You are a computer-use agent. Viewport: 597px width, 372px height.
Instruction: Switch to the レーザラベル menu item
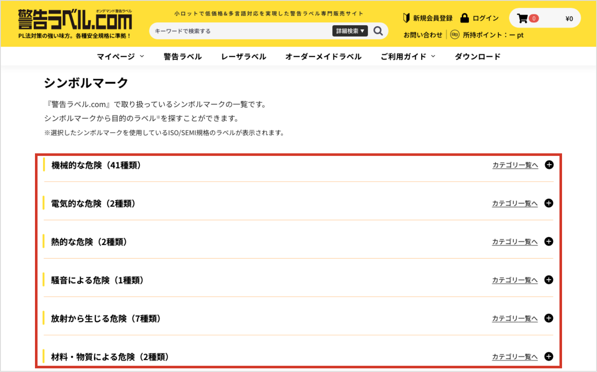[x=243, y=56]
